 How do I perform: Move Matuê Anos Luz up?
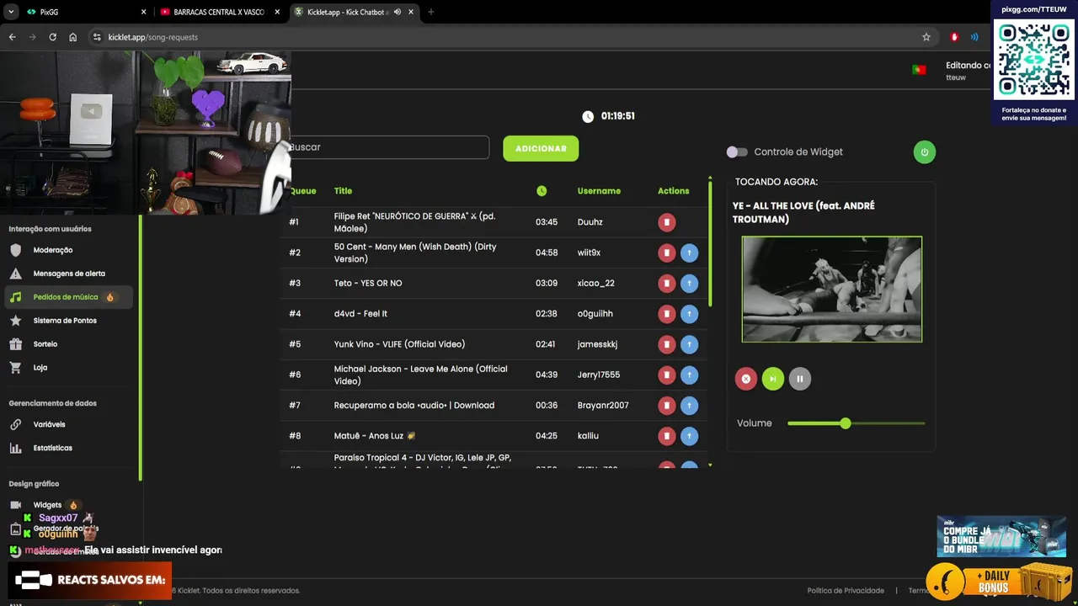(689, 436)
